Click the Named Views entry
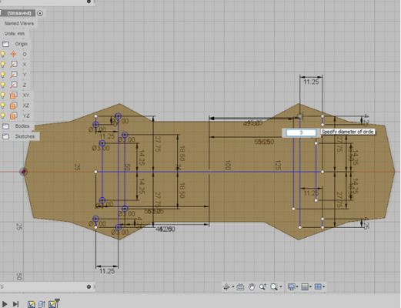The height and width of the screenshot is (308, 401). [19, 23]
